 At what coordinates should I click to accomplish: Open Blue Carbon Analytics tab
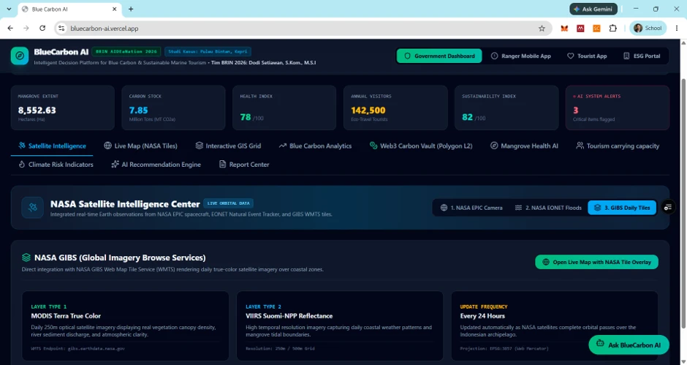point(315,146)
